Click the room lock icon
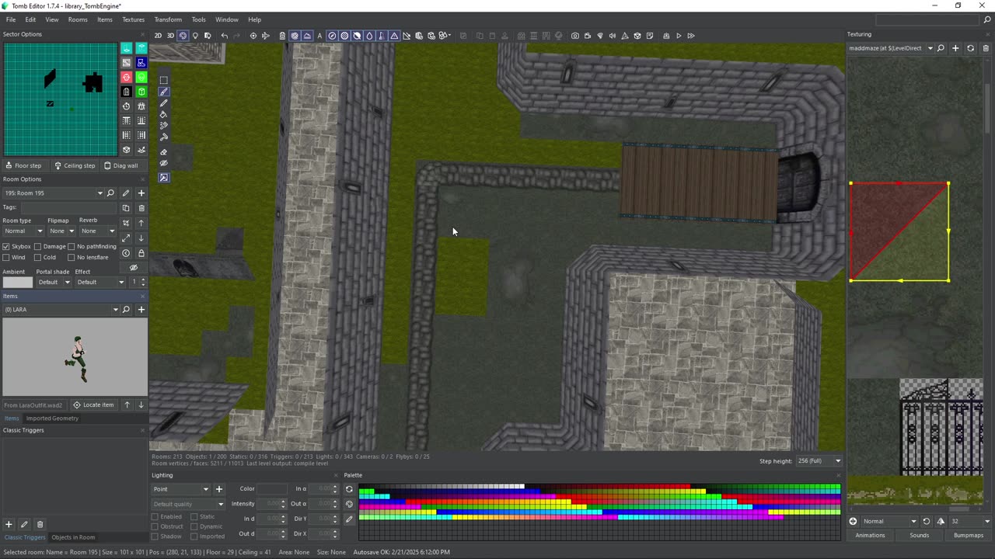Image resolution: width=995 pixels, height=559 pixels. coord(141,253)
